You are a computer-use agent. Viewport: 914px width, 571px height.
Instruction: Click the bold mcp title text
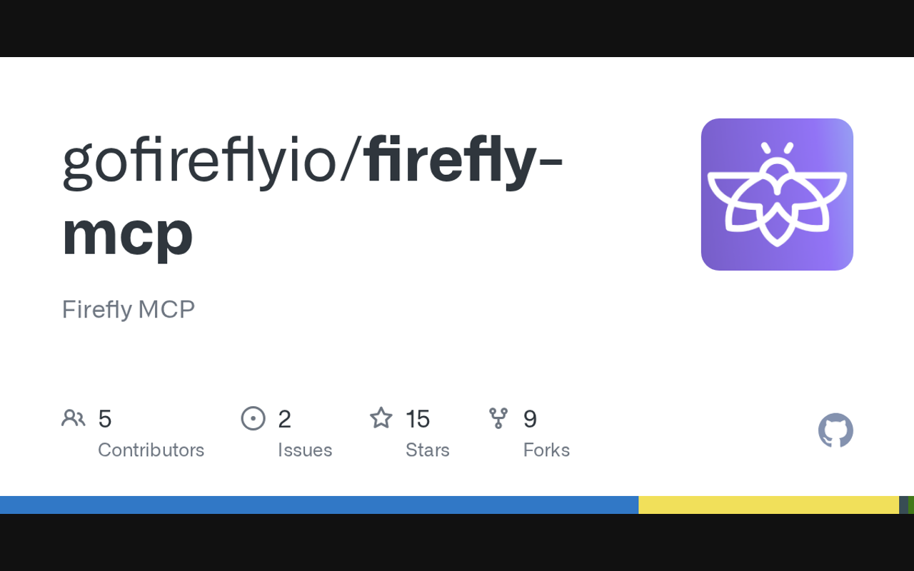coord(127,233)
